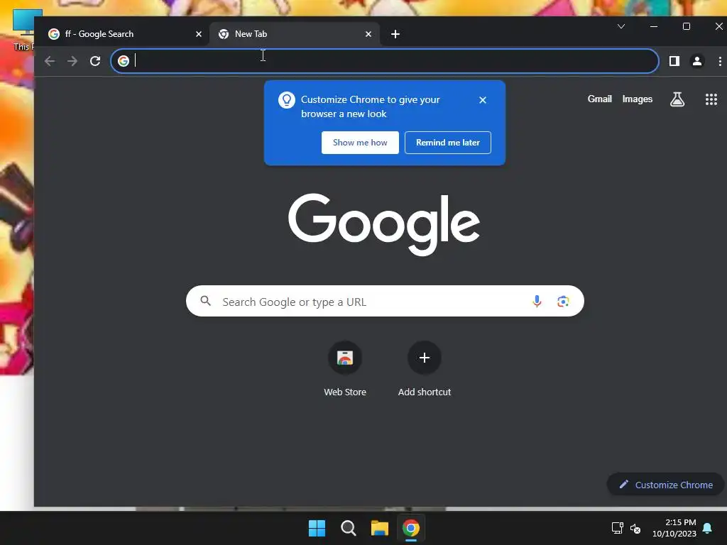The height and width of the screenshot is (545, 727).
Task: Click the Google icon in address bar
Action: [x=124, y=61]
